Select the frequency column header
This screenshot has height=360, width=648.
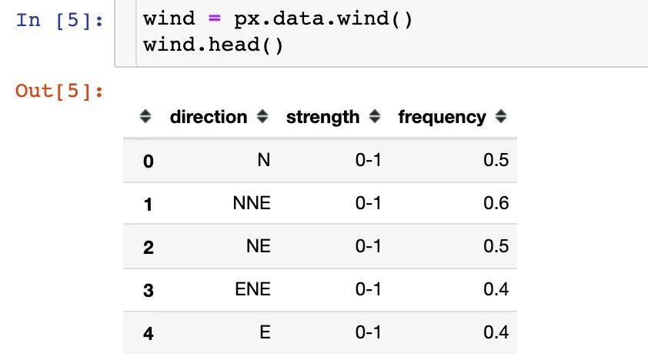[x=442, y=117]
